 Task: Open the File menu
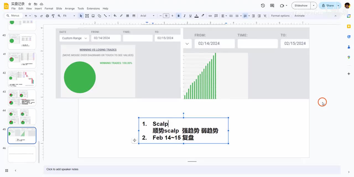tap(14, 9)
